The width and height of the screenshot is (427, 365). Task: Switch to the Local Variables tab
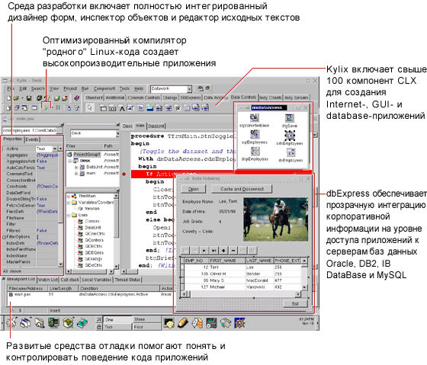pyautogui.click(x=97, y=280)
